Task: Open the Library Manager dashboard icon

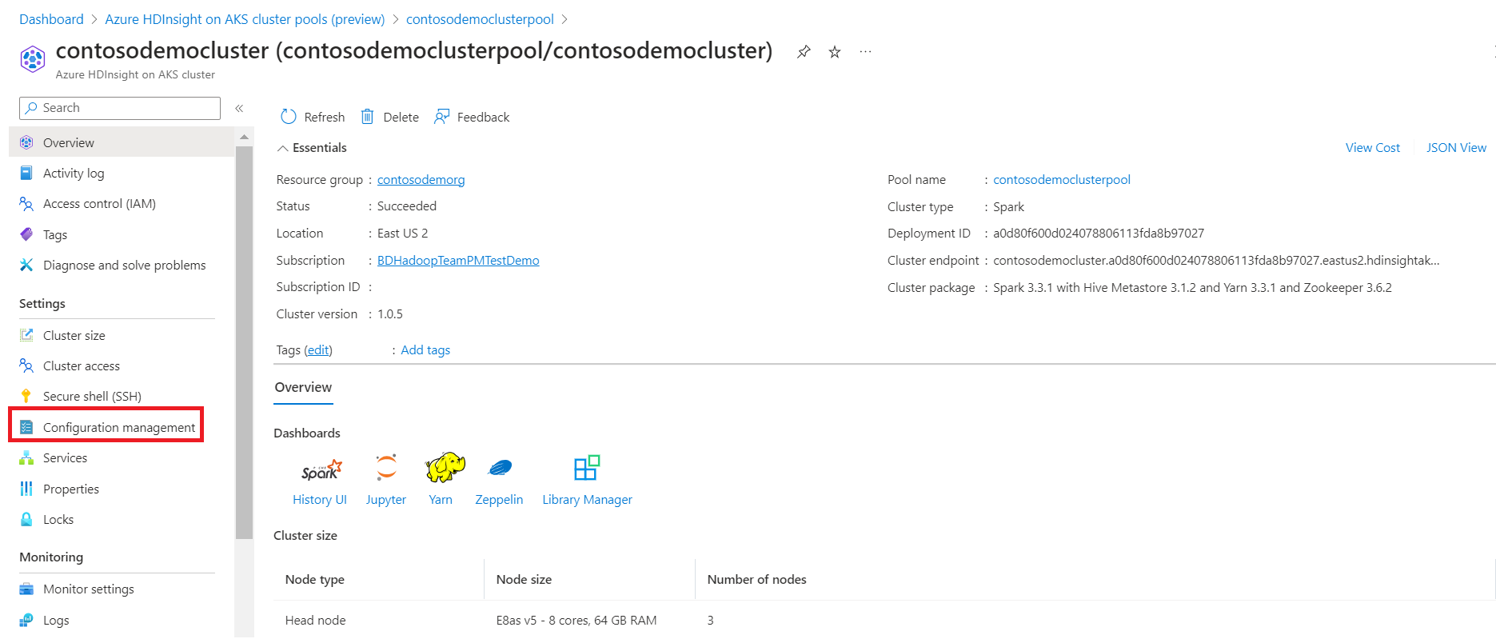Action: tap(587, 468)
